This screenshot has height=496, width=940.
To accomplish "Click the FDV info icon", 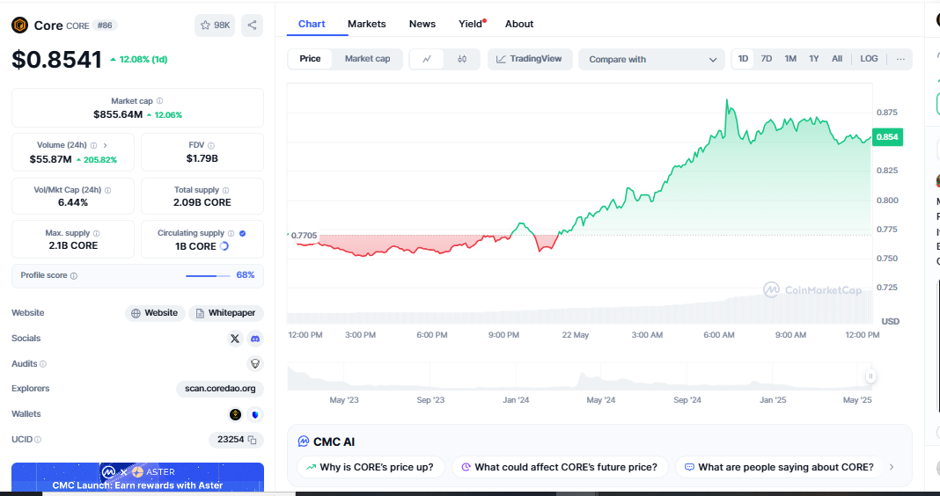I will [211, 146].
